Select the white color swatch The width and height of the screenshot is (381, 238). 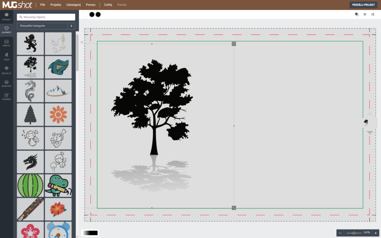[x=86, y=14]
